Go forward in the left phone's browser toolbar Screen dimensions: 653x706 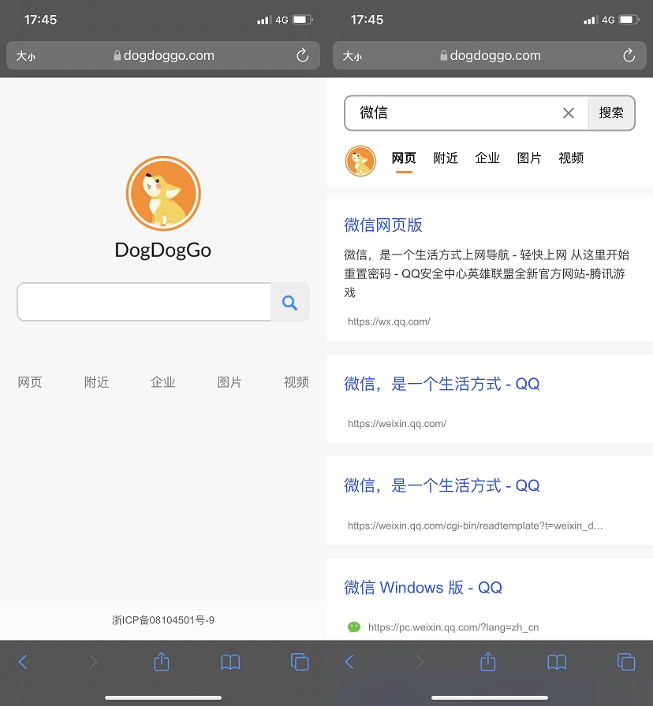pos(93,662)
